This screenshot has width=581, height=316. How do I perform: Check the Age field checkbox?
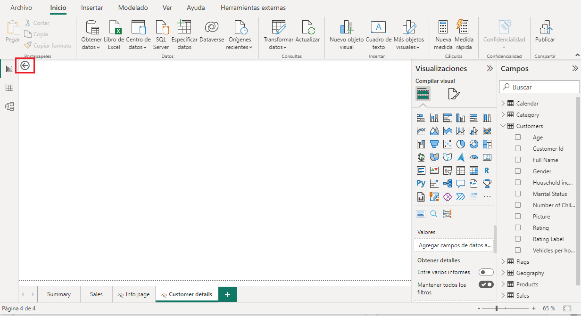[518, 138]
